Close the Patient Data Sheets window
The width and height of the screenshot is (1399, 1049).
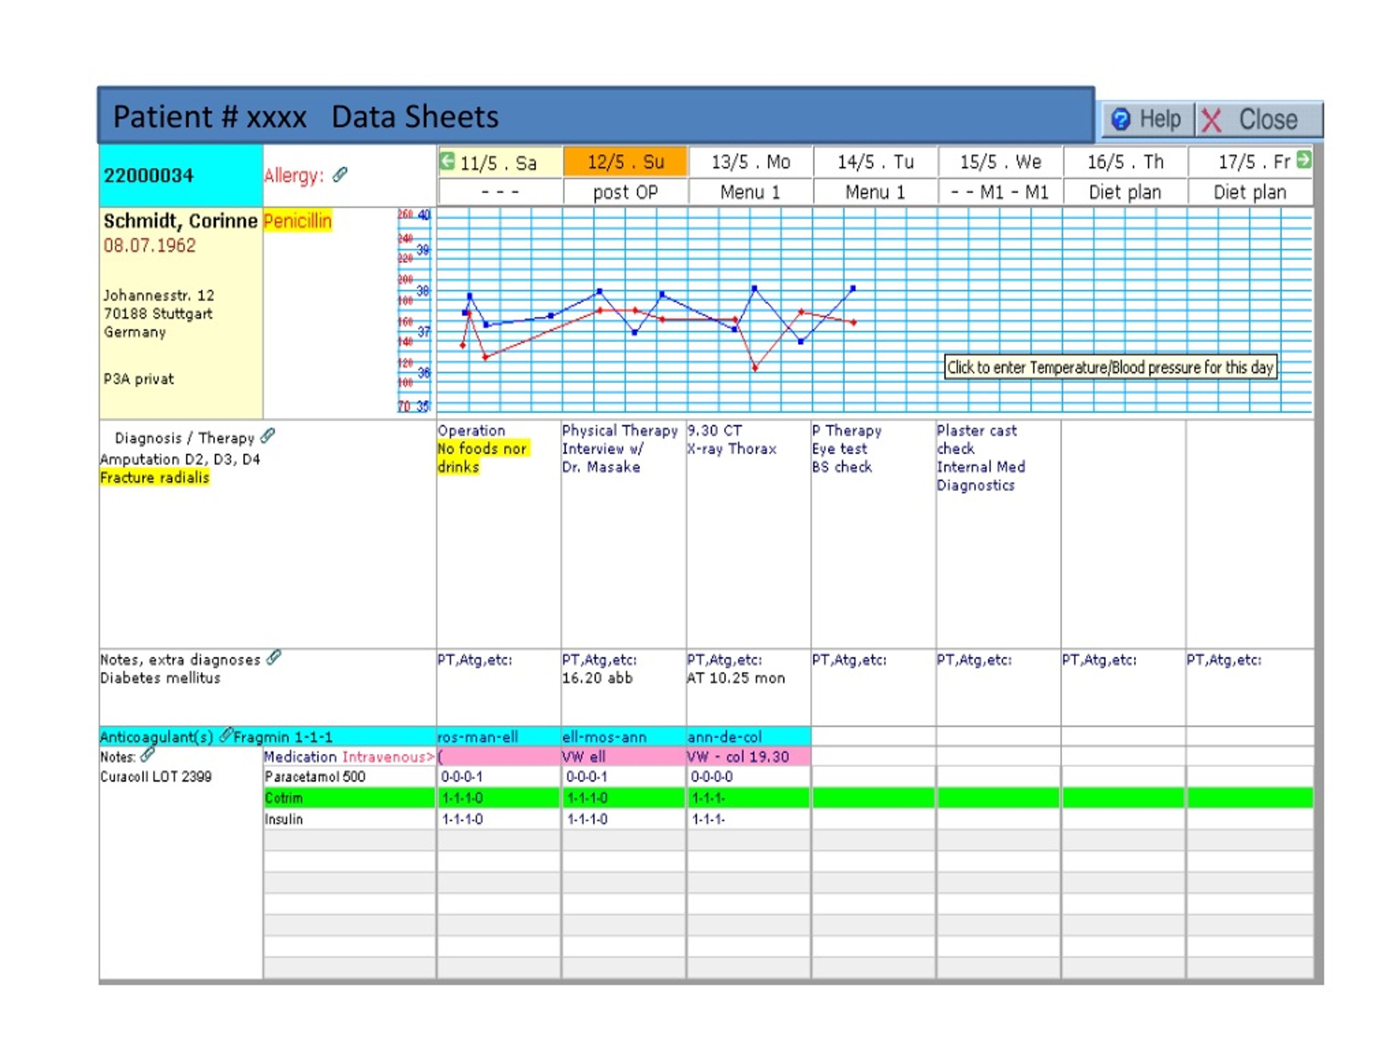[1258, 120]
